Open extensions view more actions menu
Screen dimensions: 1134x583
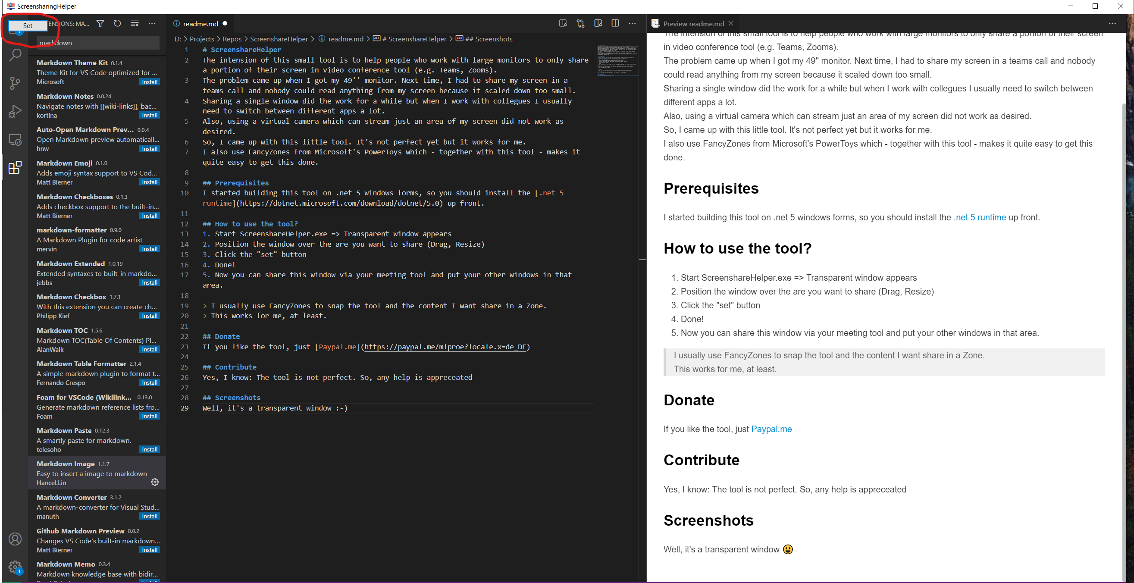click(x=152, y=23)
